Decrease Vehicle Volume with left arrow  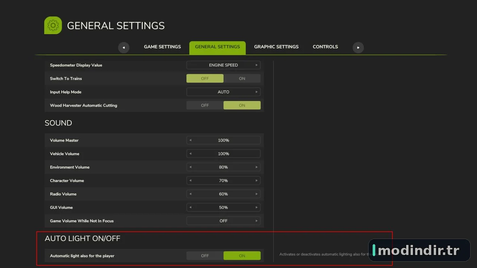click(x=190, y=154)
